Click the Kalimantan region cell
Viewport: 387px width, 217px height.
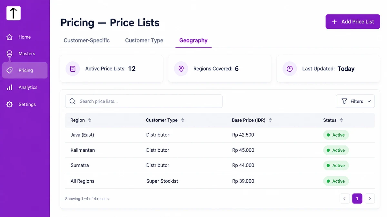point(83,150)
